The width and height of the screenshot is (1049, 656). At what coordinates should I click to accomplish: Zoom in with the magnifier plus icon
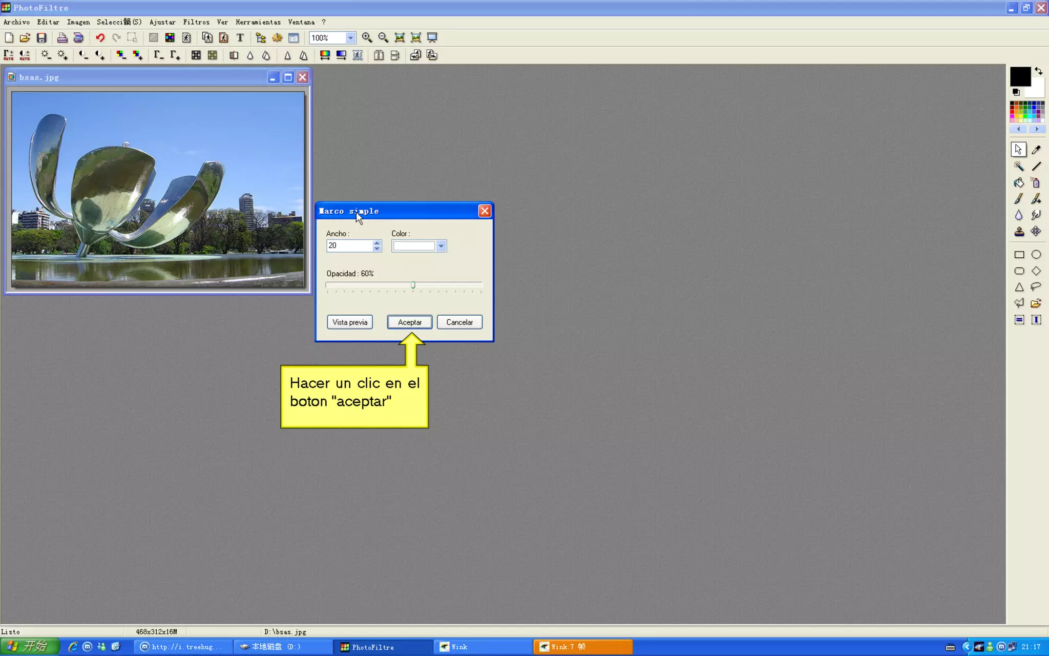coord(367,37)
